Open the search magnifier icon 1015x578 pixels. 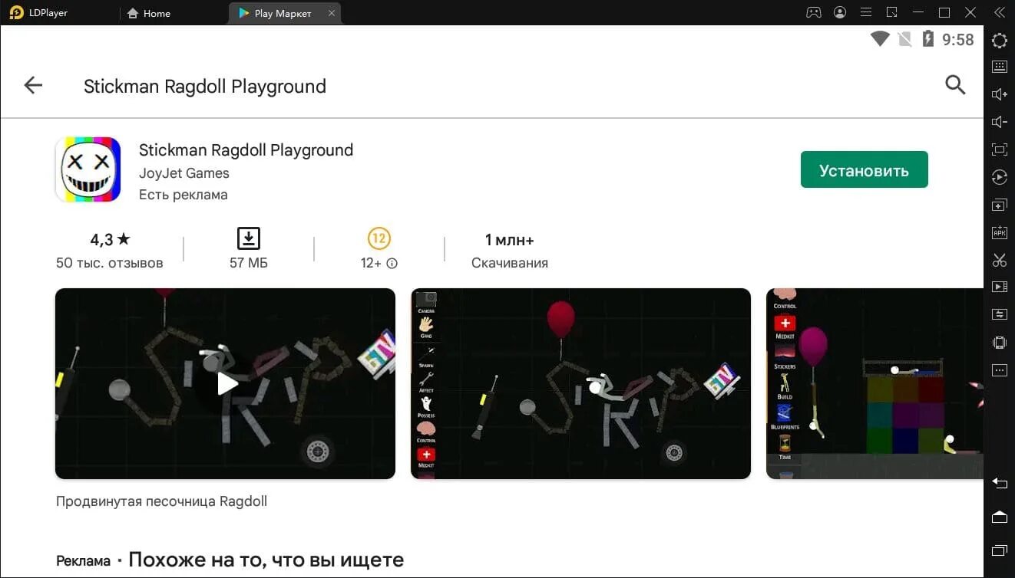[x=955, y=85]
